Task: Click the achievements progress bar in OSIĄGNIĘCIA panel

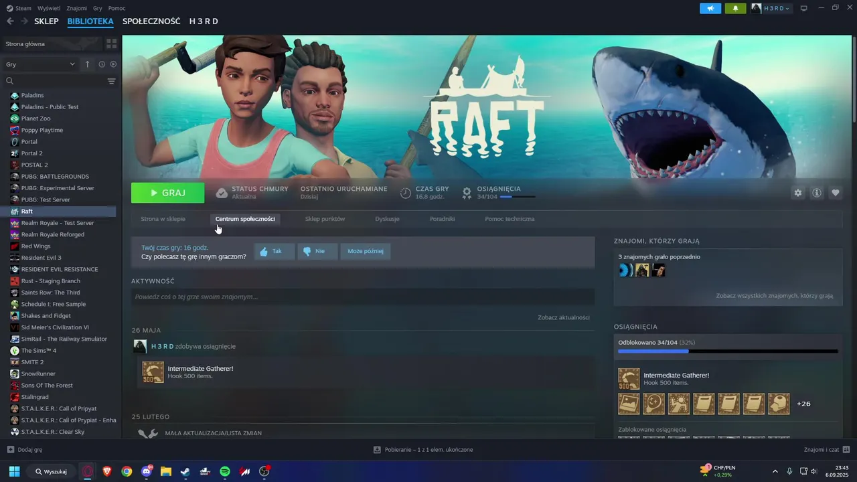Action: point(728,351)
